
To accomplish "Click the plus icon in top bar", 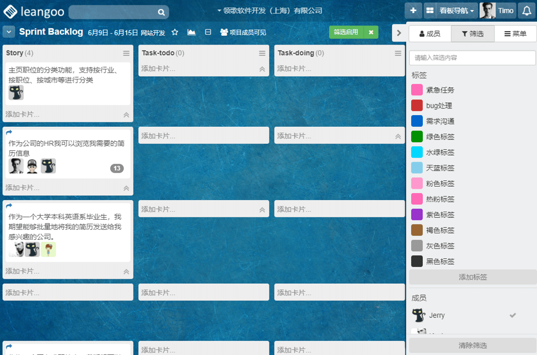I will 413,11.
